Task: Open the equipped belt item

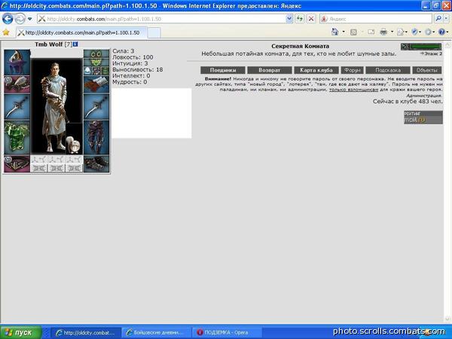Action: 17,163
